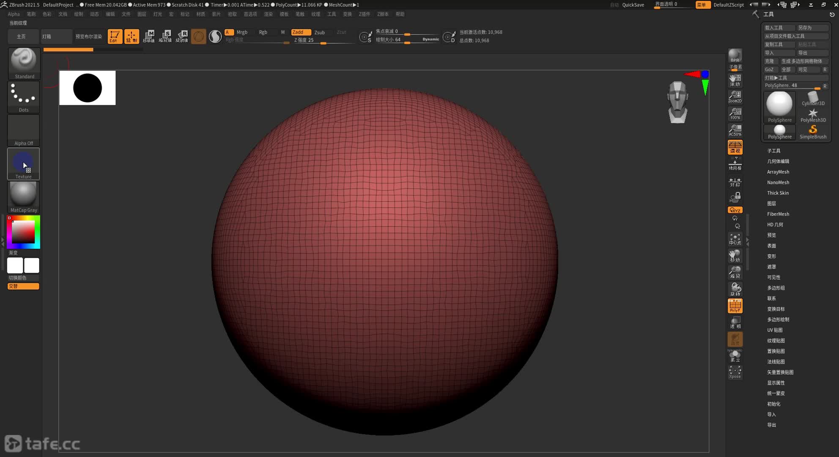
Task: Expand the UV贴图 UV Map panel
Action: tap(775, 330)
